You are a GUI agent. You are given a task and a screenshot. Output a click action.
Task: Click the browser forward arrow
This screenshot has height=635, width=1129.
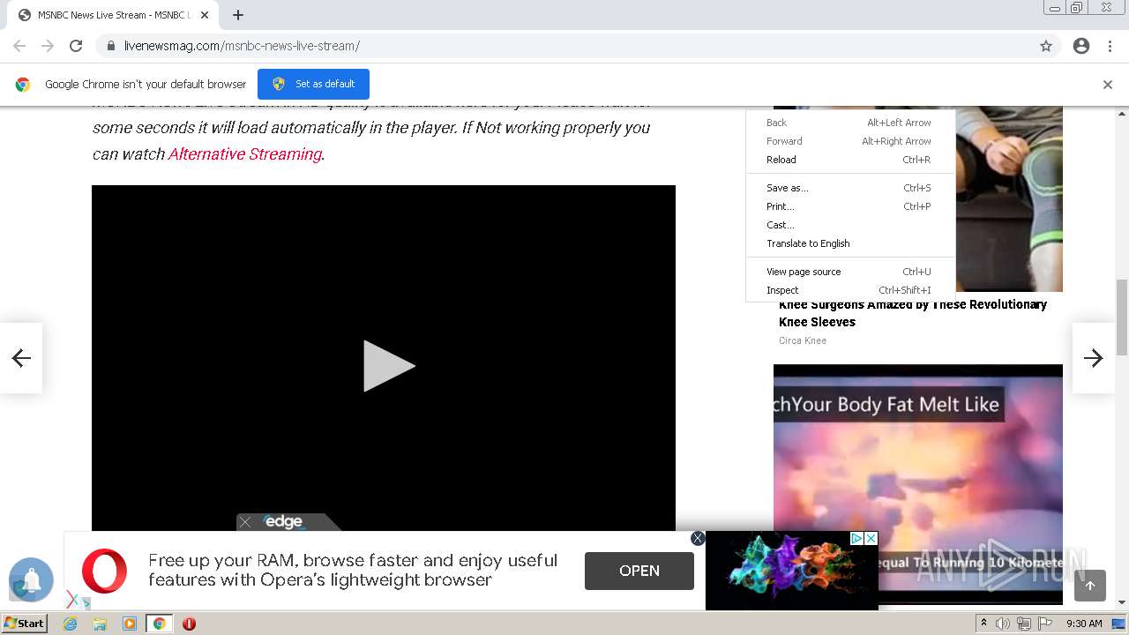click(x=48, y=46)
